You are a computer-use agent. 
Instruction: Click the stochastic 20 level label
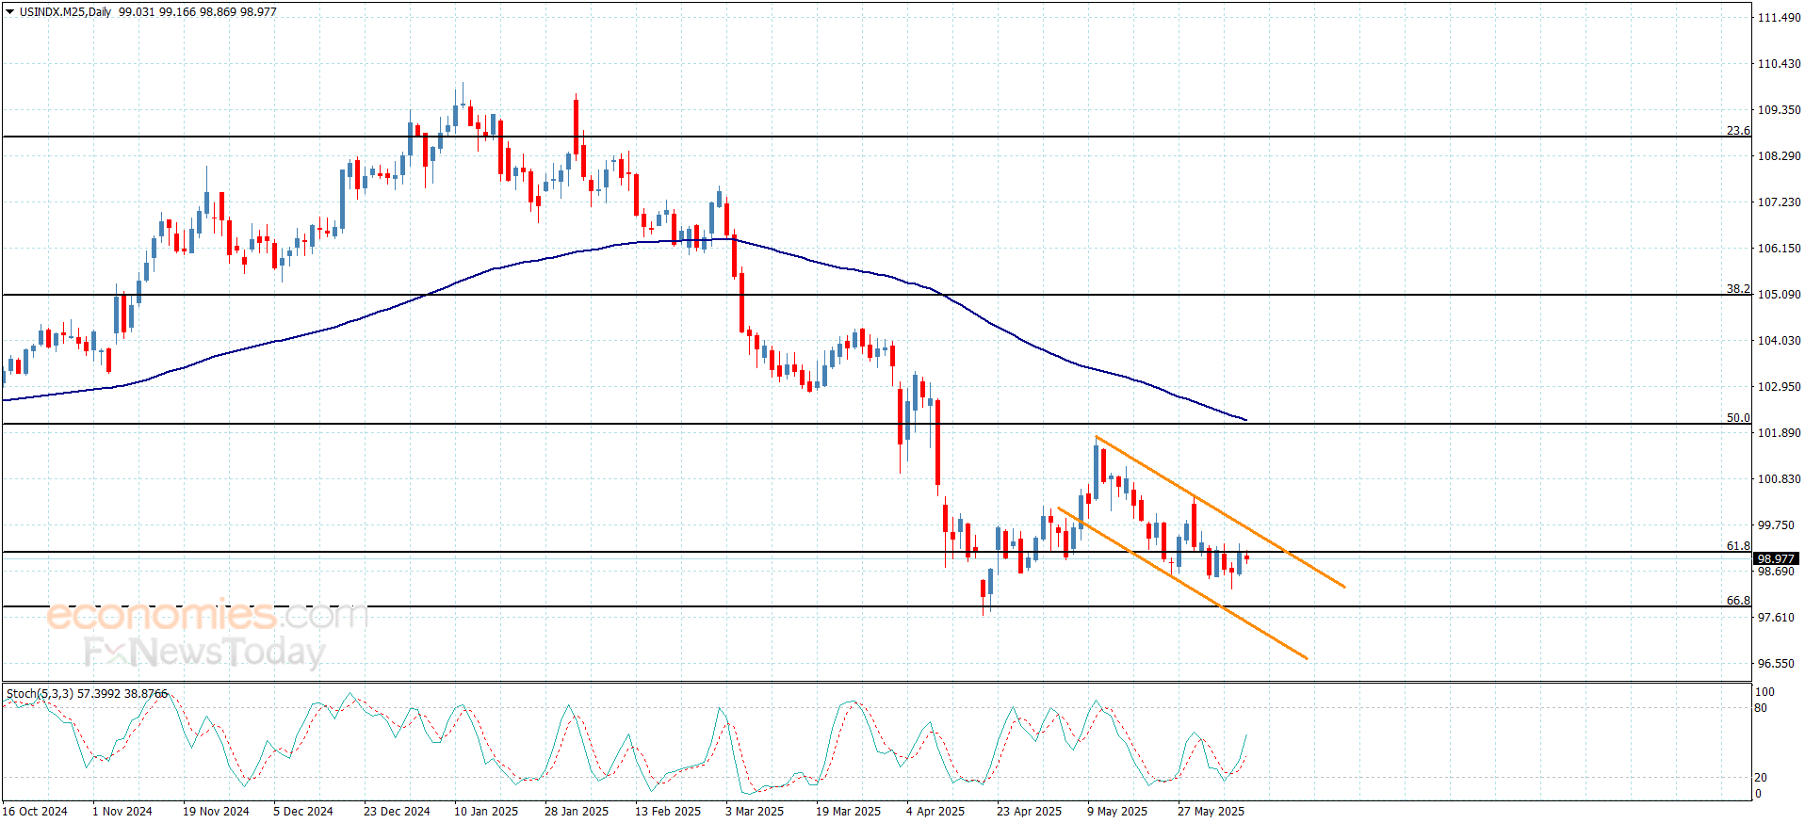click(x=1761, y=778)
